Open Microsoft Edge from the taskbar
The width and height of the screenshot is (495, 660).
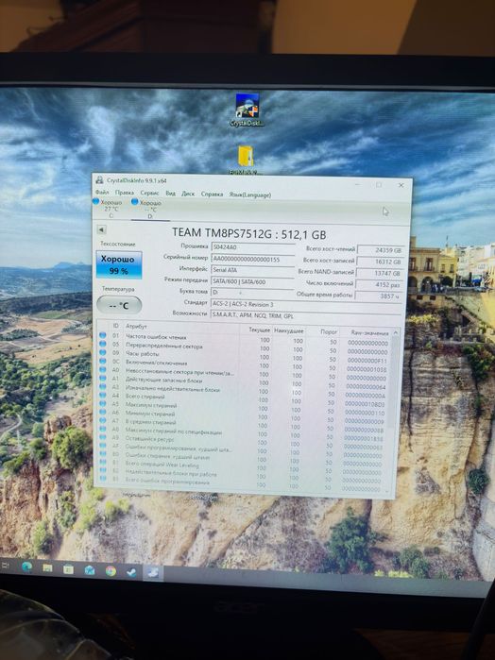(27, 567)
